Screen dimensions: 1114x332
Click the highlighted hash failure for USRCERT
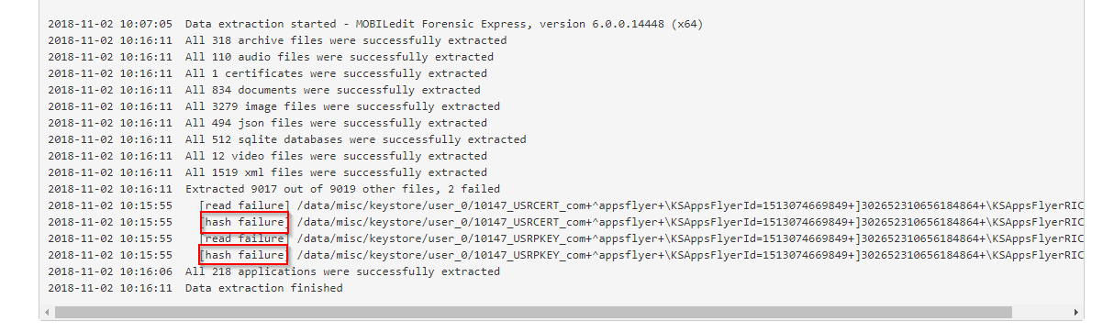[244, 222]
